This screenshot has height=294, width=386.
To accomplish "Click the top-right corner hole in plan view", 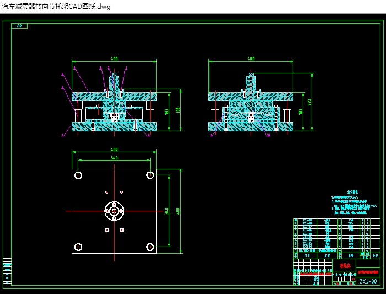I will pos(150,175).
